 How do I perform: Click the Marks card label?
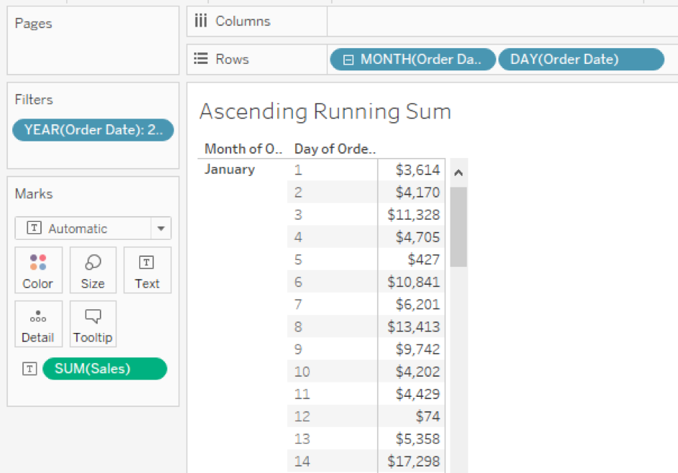pos(33,193)
